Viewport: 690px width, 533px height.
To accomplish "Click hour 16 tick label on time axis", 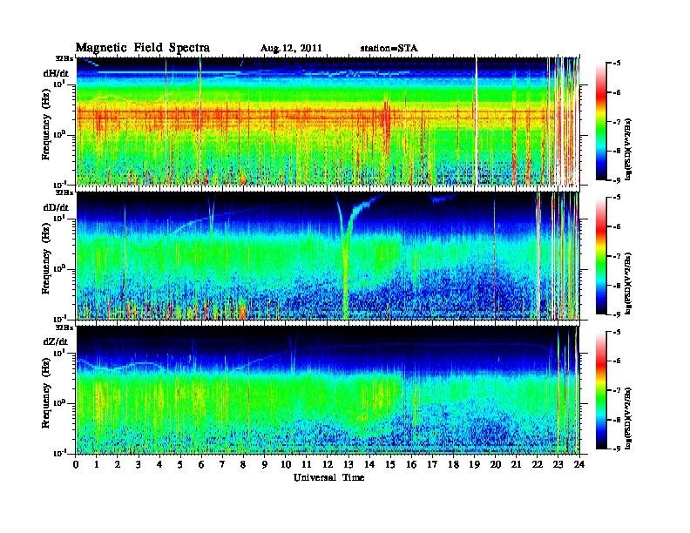I will 411,464.
